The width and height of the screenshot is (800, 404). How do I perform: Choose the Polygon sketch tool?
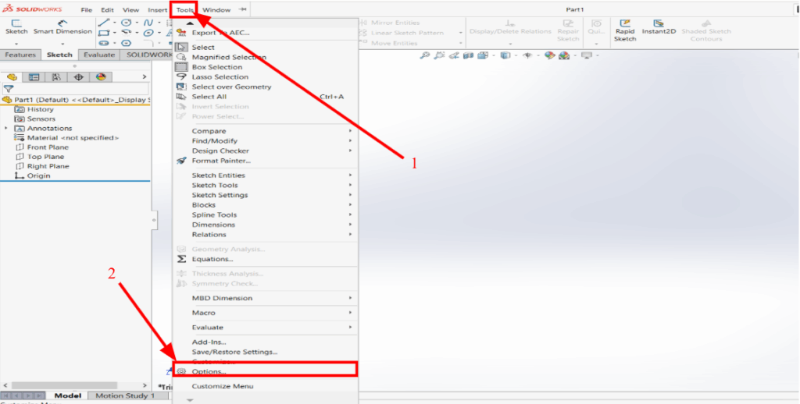(126, 44)
